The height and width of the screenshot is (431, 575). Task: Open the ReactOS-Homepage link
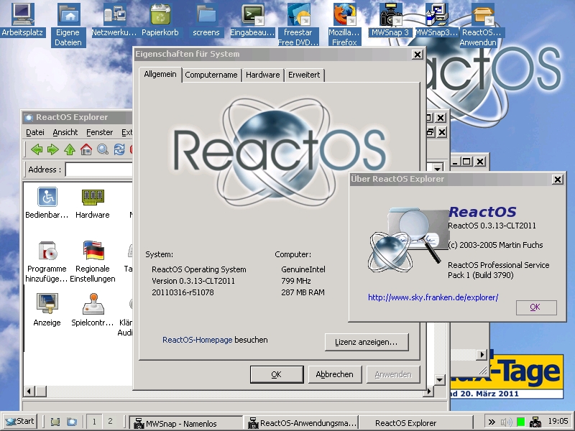(197, 340)
